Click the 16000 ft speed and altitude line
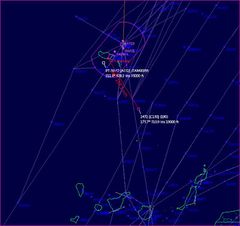Viewport: 240px width, 226px height. click(x=125, y=76)
